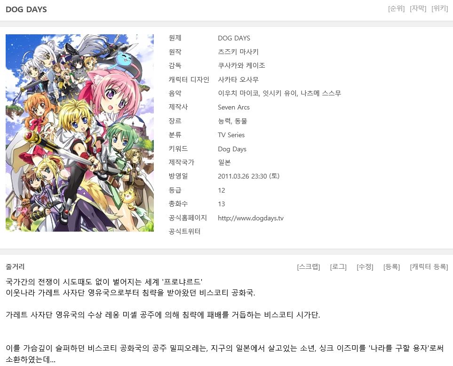Image resolution: width=453 pixels, height=366 pixels.
Task: Click the [수정] edit link
Action: pyautogui.click(x=365, y=267)
